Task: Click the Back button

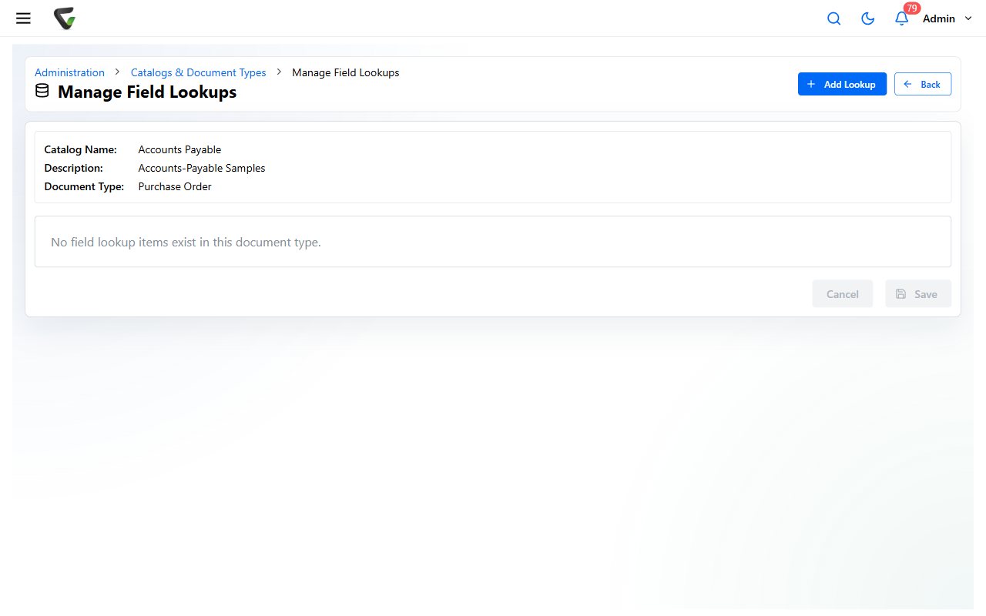Action: pos(923,84)
